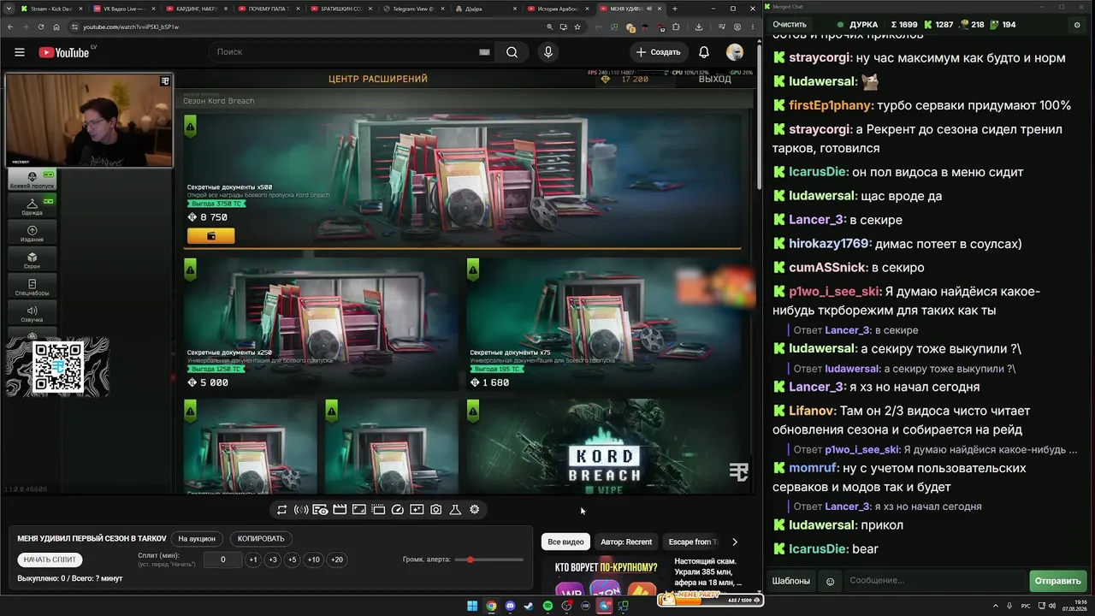Open the Озвучка category

pos(32,313)
